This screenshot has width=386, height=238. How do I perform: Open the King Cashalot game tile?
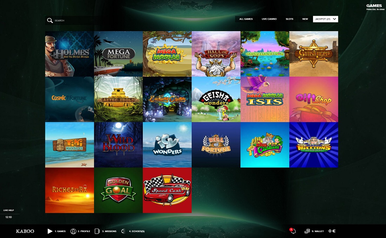pyautogui.click(x=265, y=145)
